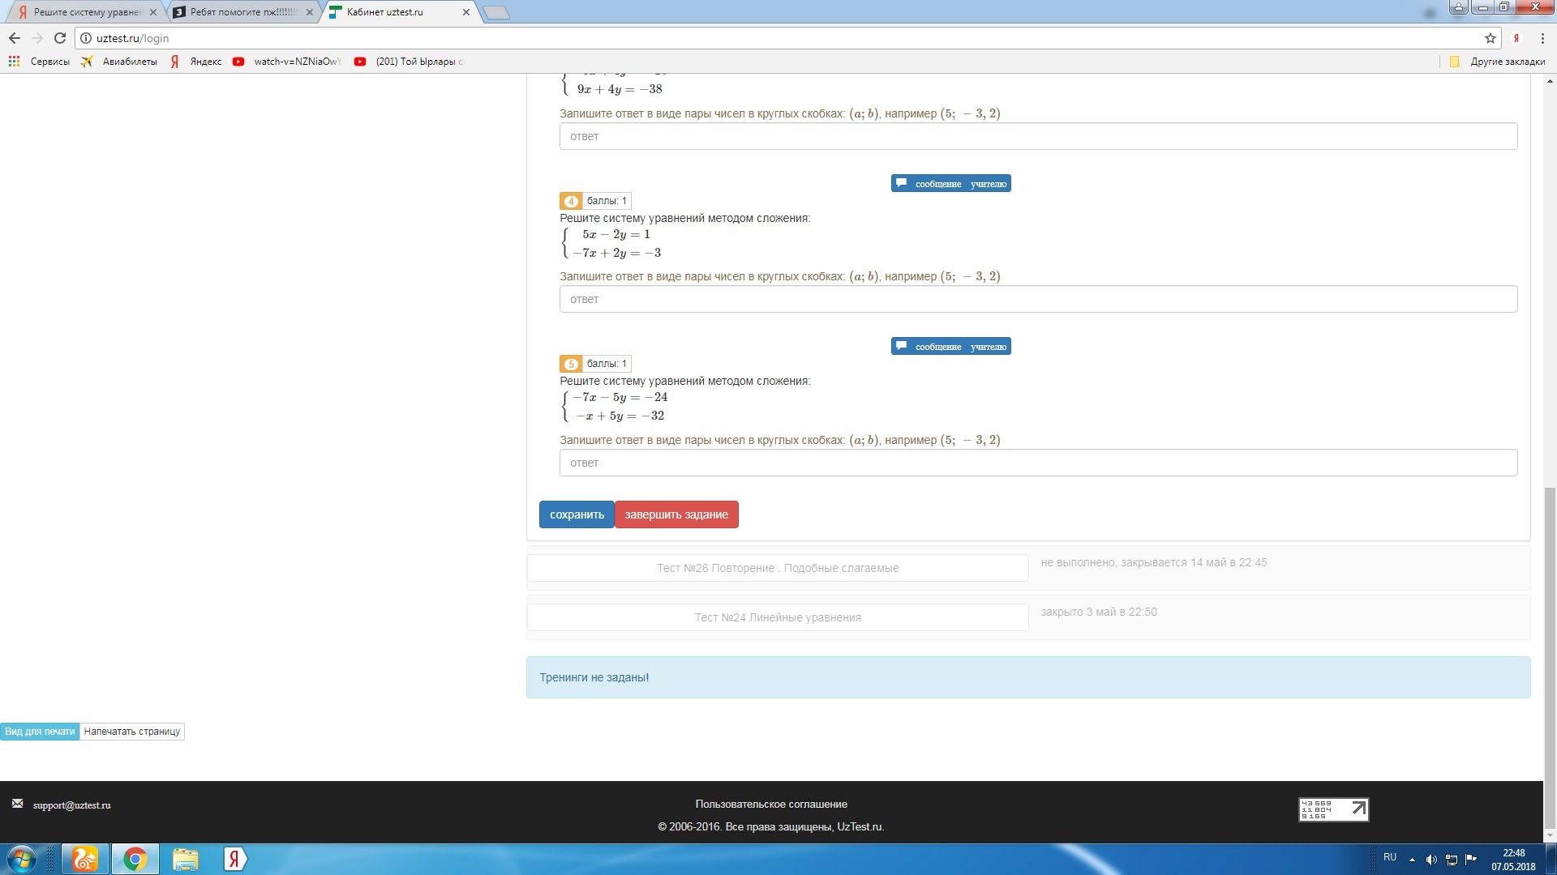
Task: Reload the uztest.ru page
Action: click(59, 38)
